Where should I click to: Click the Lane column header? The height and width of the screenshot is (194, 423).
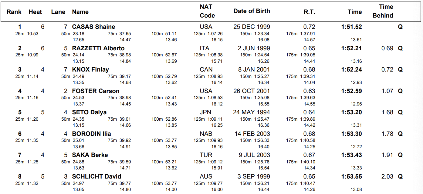click(x=58, y=12)
